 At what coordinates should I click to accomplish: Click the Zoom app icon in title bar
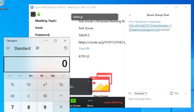(32, 7)
